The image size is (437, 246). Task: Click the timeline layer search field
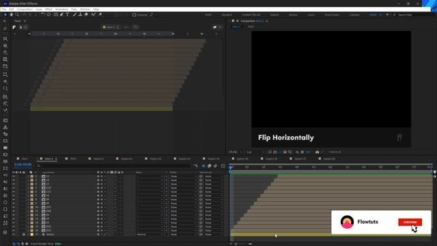point(113,166)
